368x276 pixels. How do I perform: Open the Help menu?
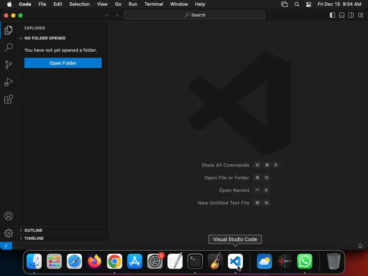[x=200, y=4]
